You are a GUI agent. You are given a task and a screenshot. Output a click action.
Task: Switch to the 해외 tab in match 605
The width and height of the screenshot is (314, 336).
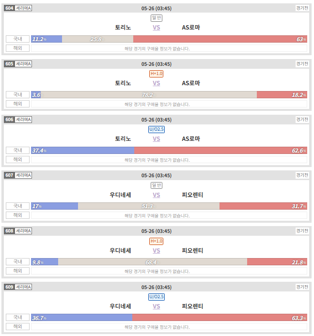[17, 104]
